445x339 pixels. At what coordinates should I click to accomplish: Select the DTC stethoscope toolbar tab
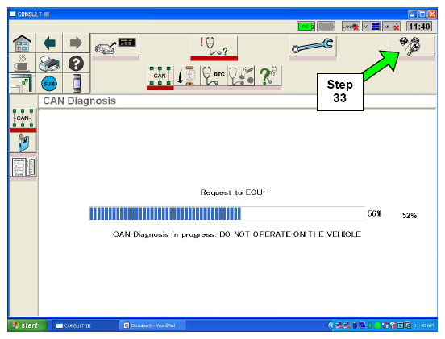coord(214,76)
